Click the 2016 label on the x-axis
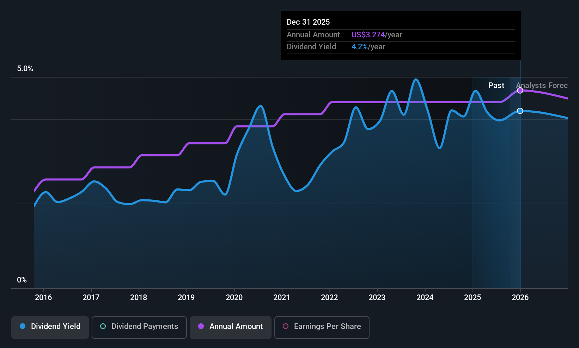This screenshot has height=348, width=579. pyautogui.click(x=43, y=298)
